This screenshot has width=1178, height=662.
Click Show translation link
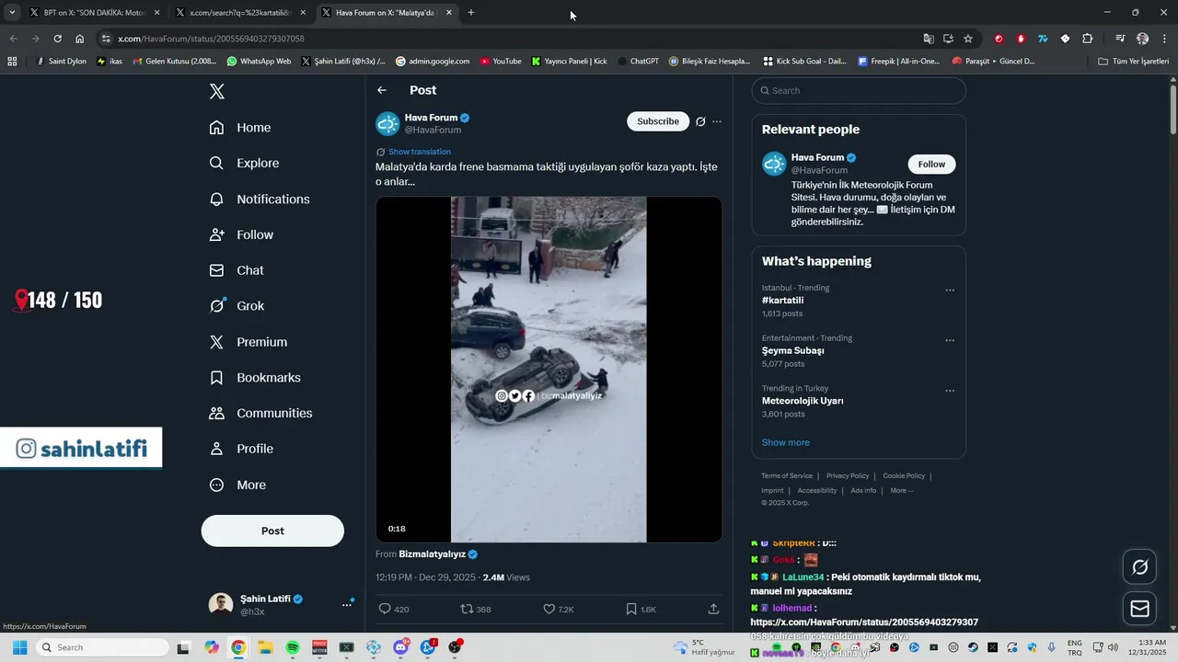tap(420, 152)
